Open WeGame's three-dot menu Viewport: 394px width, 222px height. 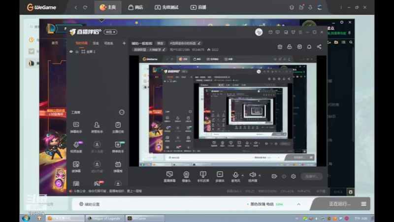(341, 7)
